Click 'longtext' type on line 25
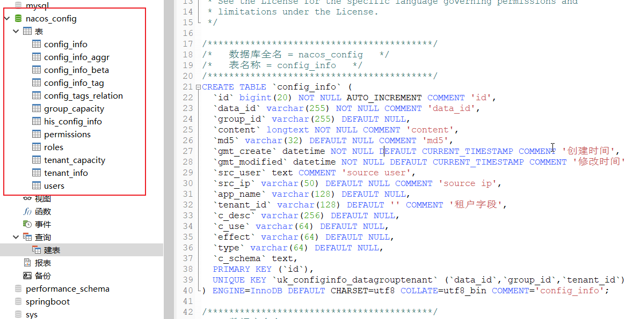 (287, 130)
